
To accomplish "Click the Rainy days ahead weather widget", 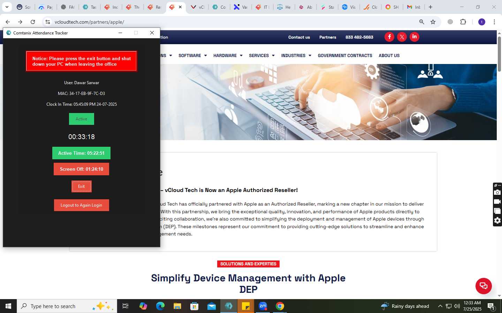I will click(405, 306).
